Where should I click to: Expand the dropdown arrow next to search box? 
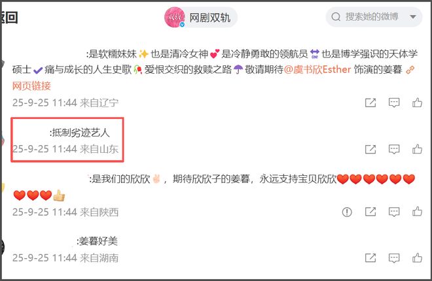click(413, 17)
